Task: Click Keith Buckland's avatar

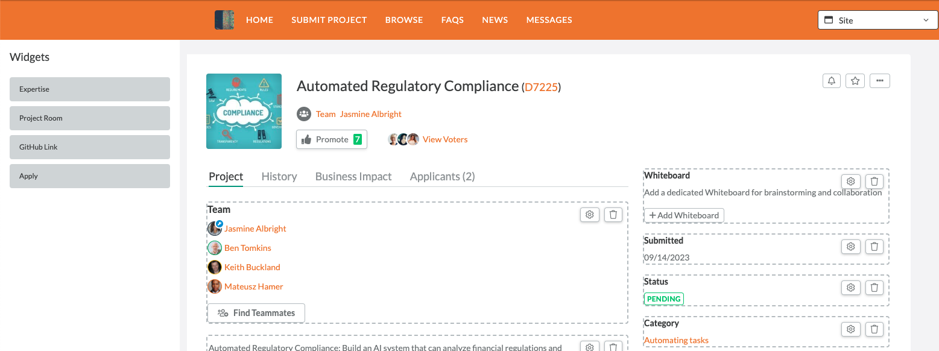Action: (215, 267)
